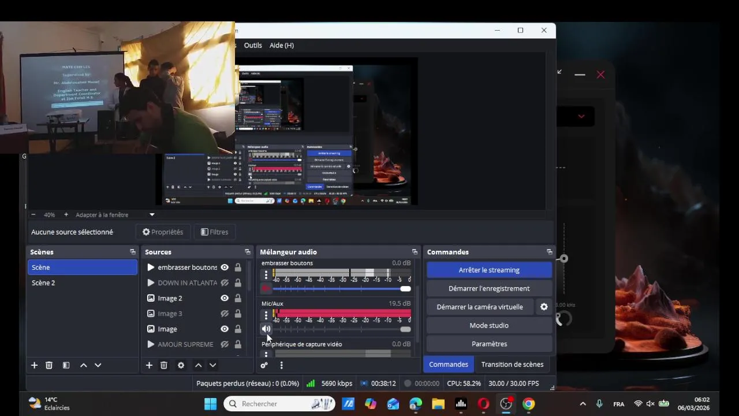This screenshot has height=416, width=739.
Task: Add a new scene with plus icon
Action: click(x=34, y=365)
